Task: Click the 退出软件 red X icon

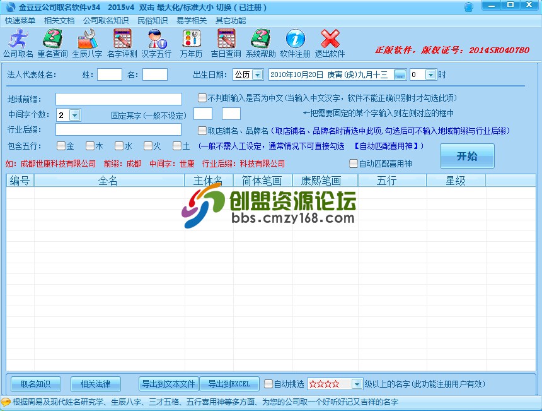Action: point(330,44)
